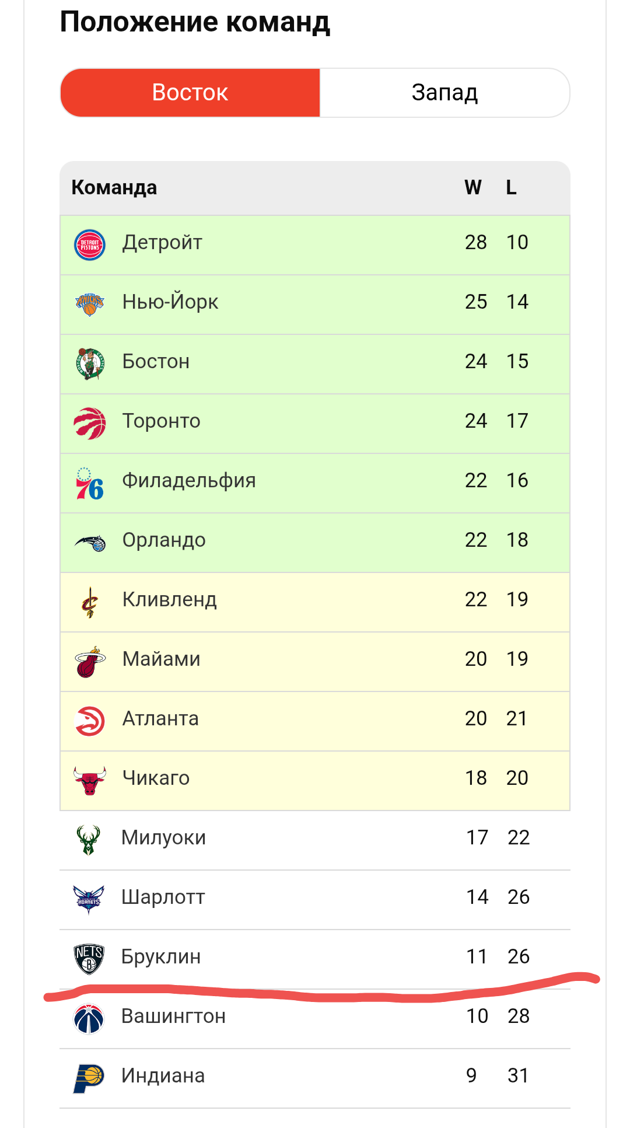
Task: Tap the Milwaukee Bucks logo
Action: click(x=89, y=840)
